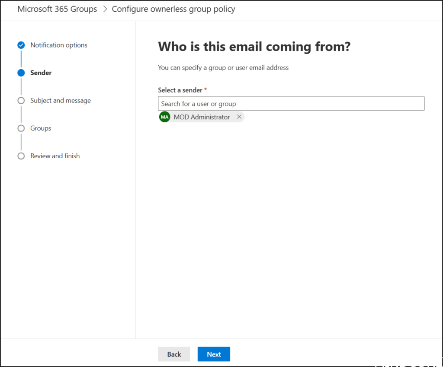Select the Sender step label
Screen dimensions: 443x367
pos(41,73)
